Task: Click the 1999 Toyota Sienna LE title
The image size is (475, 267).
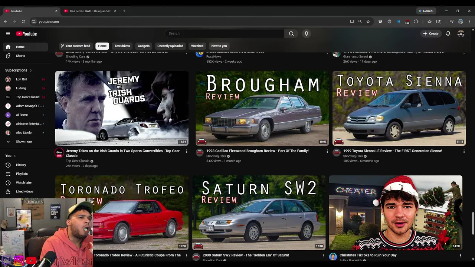Action: tap(393, 151)
